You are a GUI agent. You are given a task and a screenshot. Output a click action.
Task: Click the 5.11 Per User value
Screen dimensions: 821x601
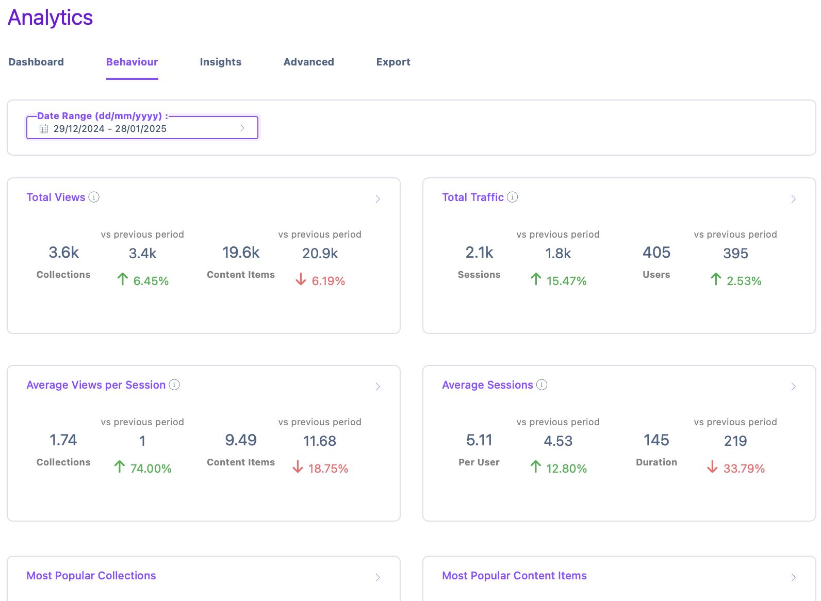[x=479, y=440]
